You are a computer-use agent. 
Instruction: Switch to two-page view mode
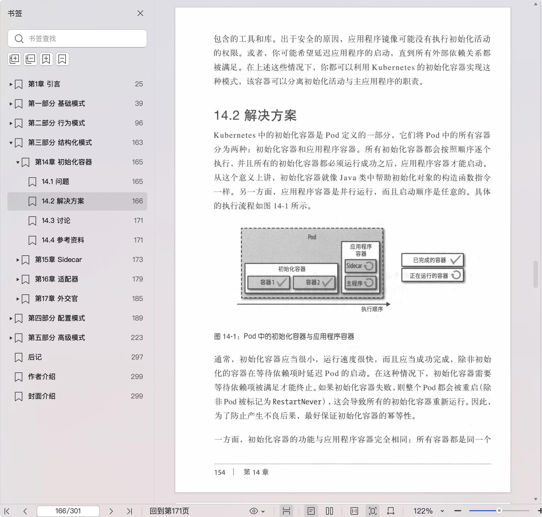pyautogui.click(x=329, y=511)
